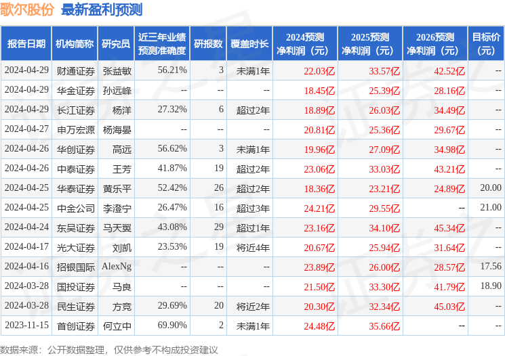Click the 歌尔股份 title text
Screen dimensions: 505x356
click(x=27, y=9)
